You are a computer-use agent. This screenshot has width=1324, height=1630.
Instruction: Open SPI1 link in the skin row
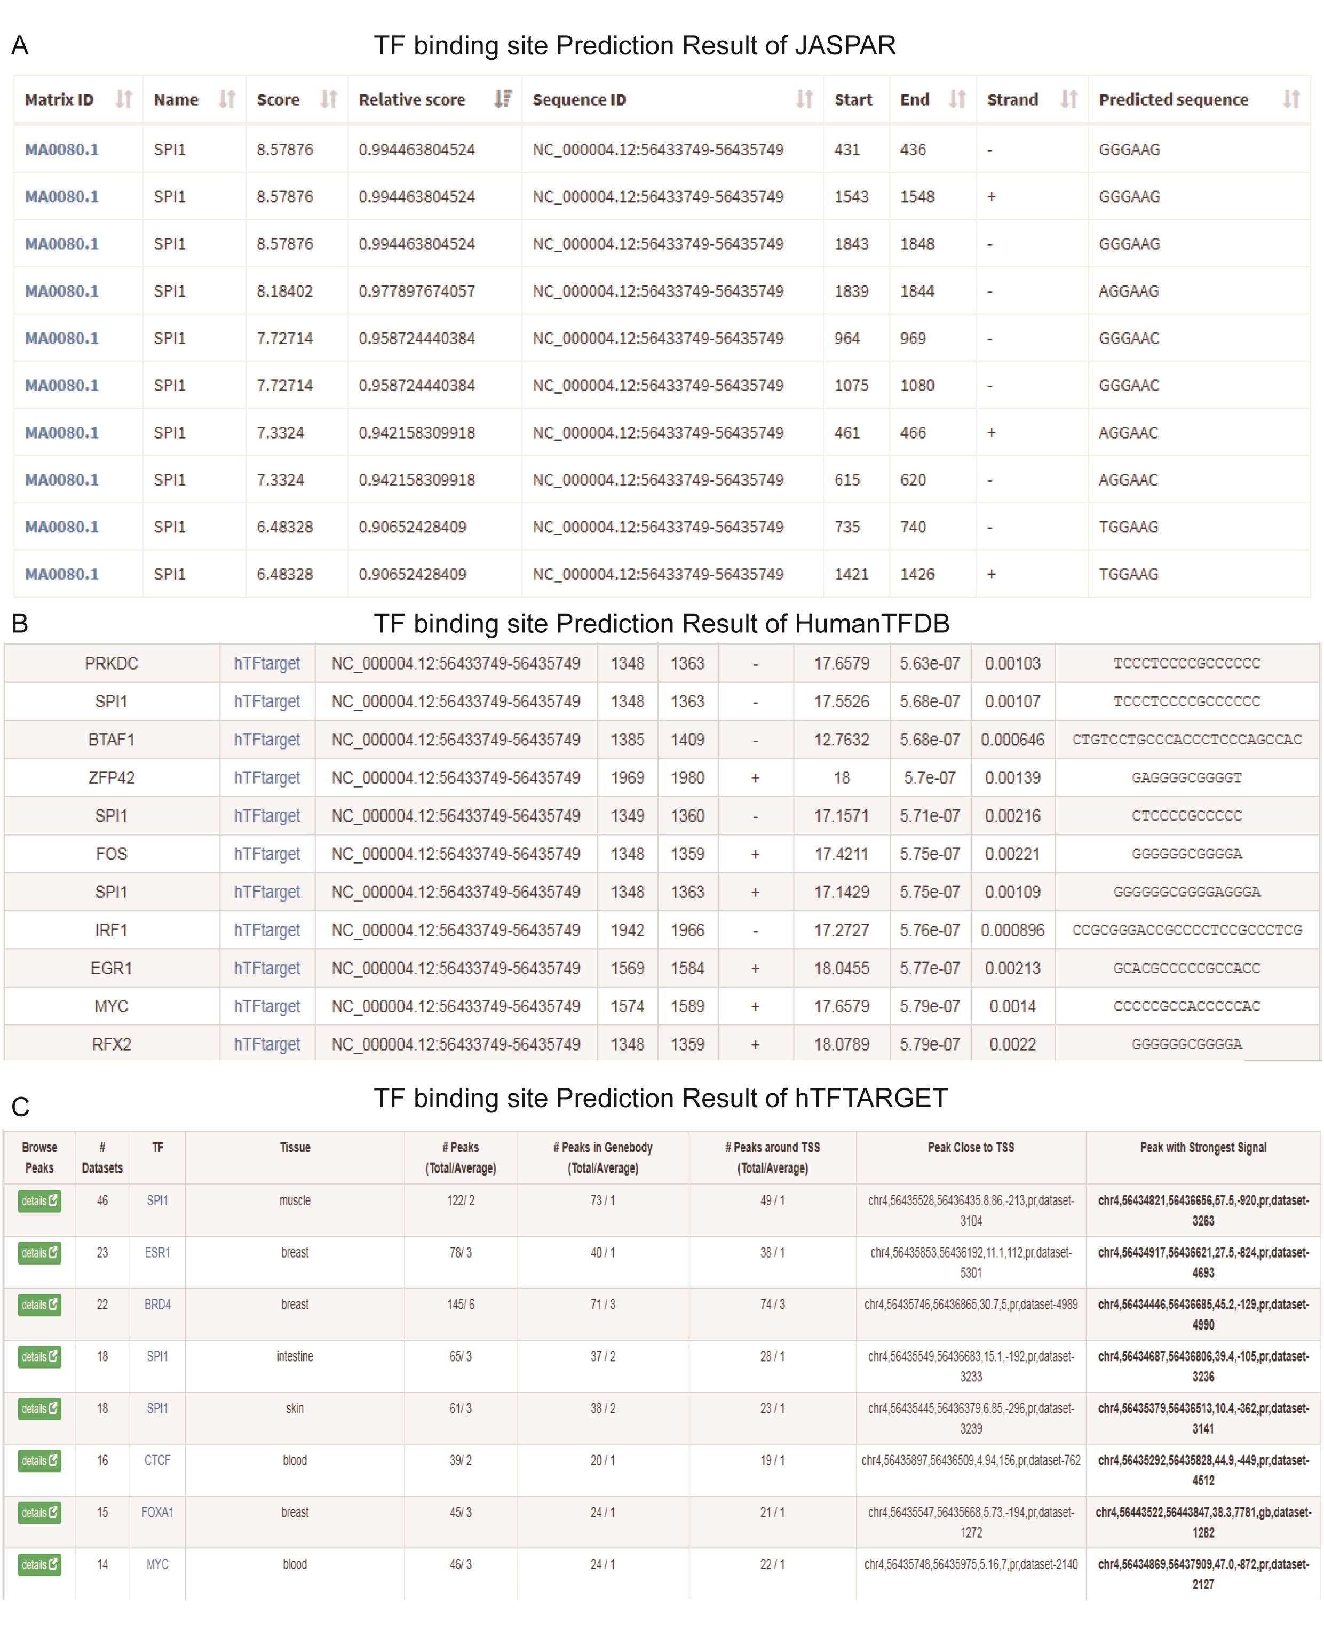[157, 1408]
